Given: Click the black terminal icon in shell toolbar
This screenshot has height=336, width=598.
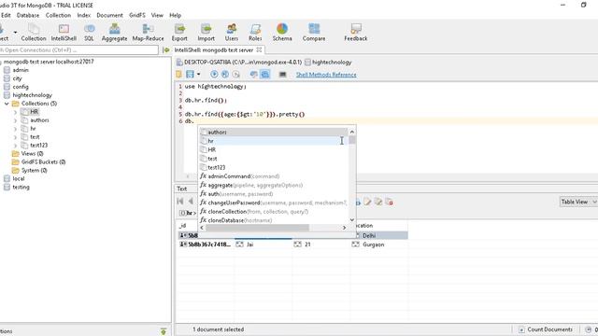Looking at the screenshot, I should click(x=282, y=75).
